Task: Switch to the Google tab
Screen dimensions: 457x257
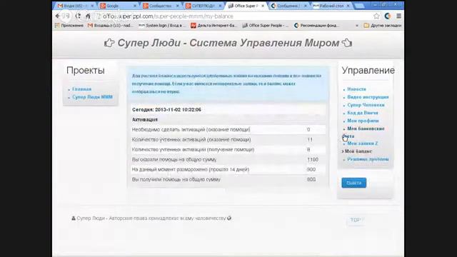Action: pos(117,6)
